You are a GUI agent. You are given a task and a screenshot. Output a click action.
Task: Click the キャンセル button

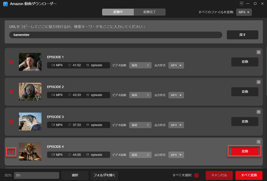coord(219,175)
